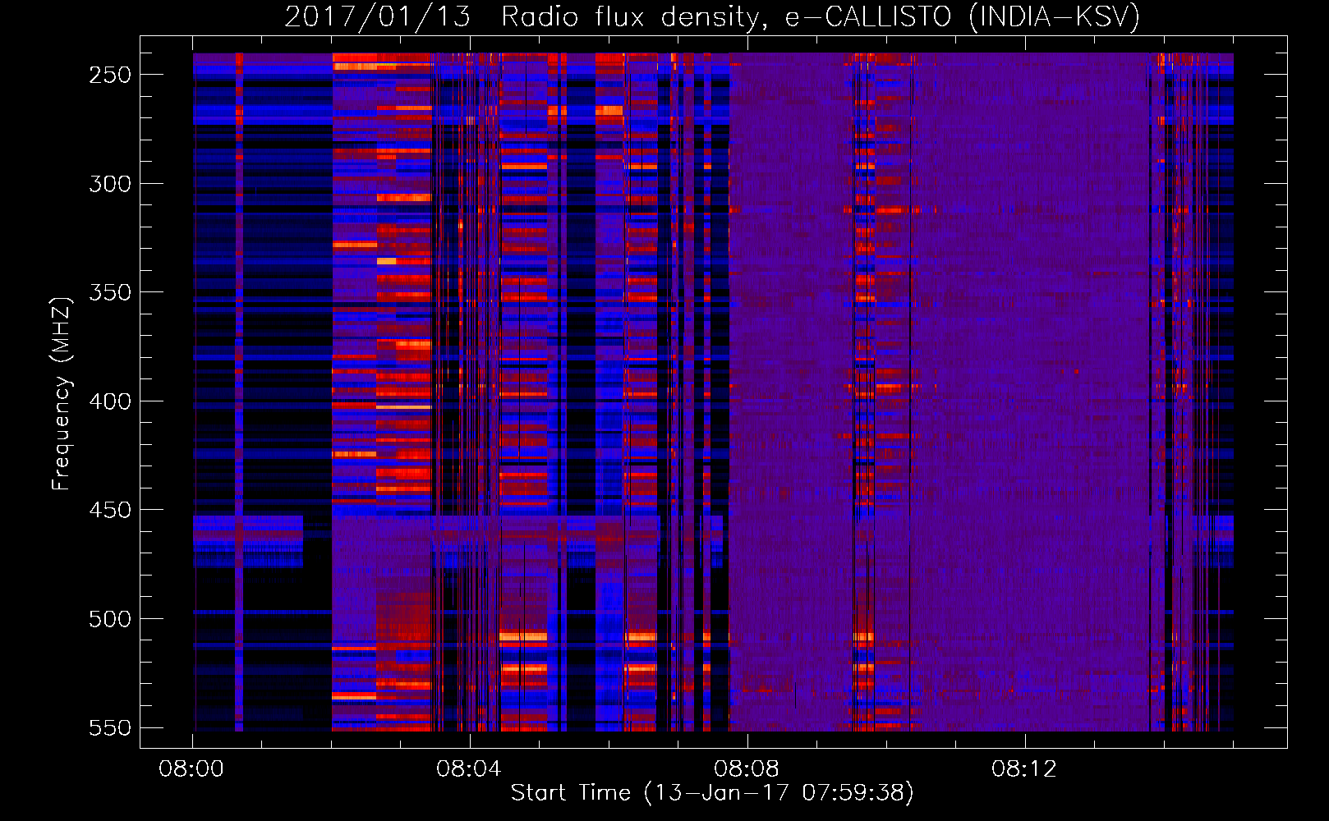Click the 'Frequency (MHZ)' axis label

point(61,394)
